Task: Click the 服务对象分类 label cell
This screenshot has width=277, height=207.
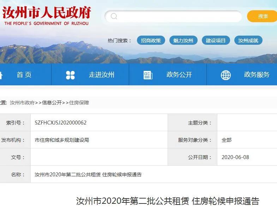Action: tap(192, 140)
